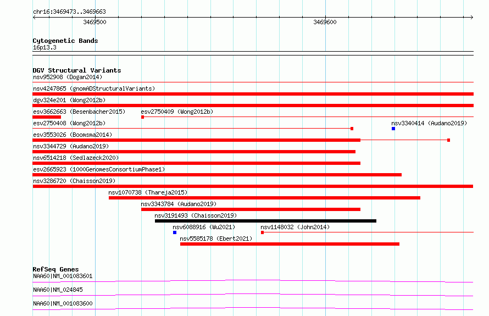489x316 pixels.
Task: Click the red esv2750409 start square
Action: (142, 117)
